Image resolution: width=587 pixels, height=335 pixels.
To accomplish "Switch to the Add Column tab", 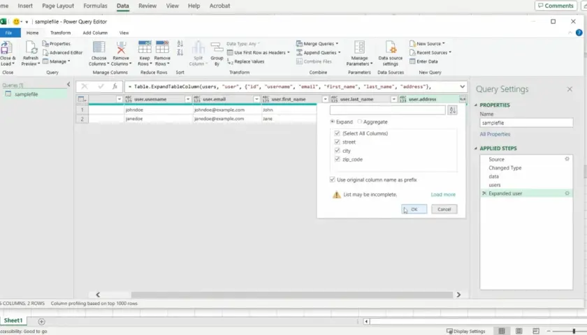I will [x=95, y=33].
